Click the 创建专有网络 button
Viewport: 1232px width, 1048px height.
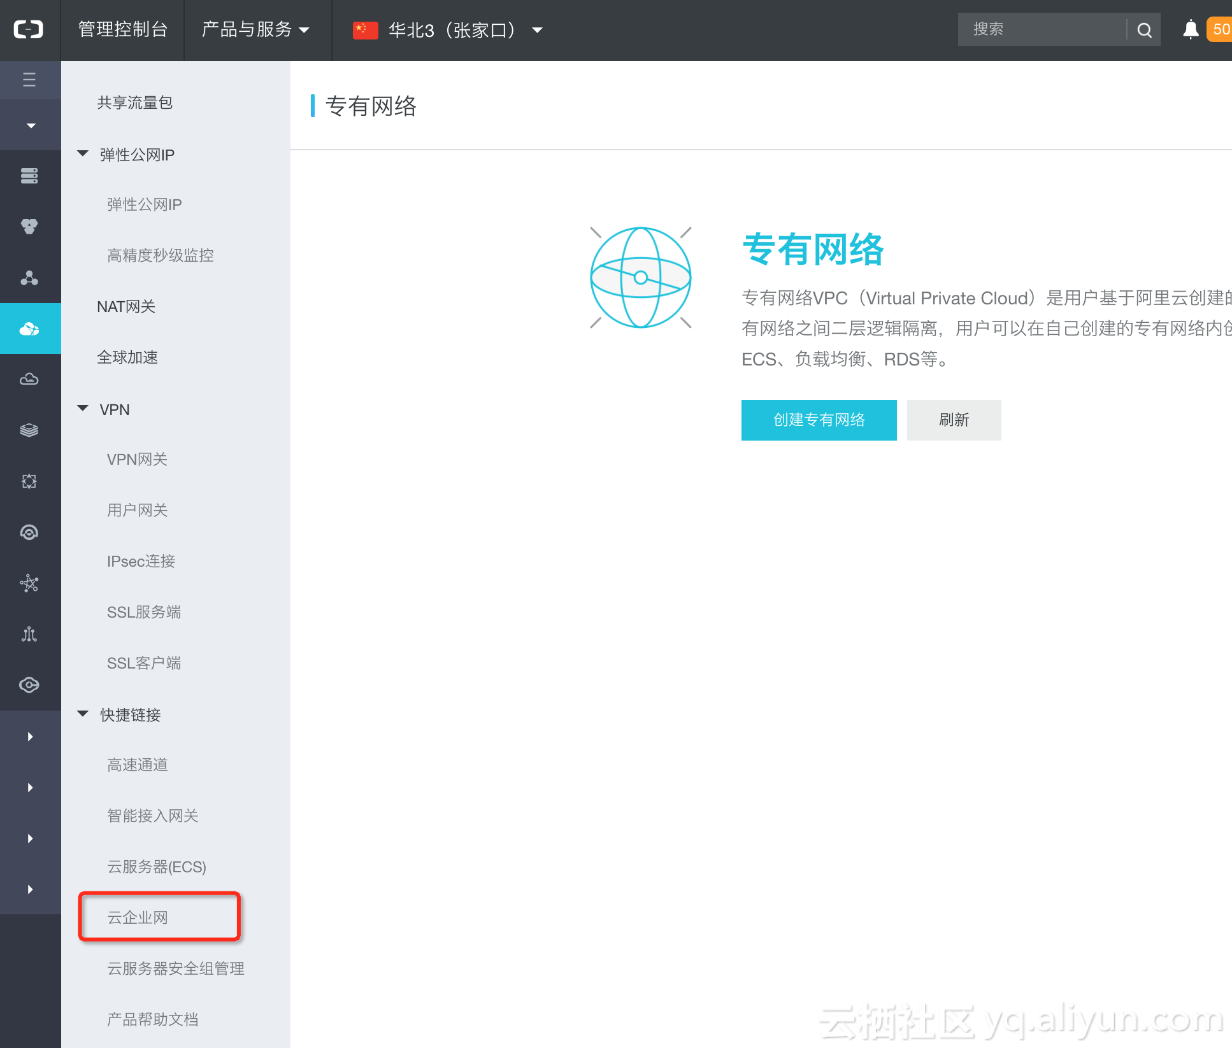pos(819,420)
